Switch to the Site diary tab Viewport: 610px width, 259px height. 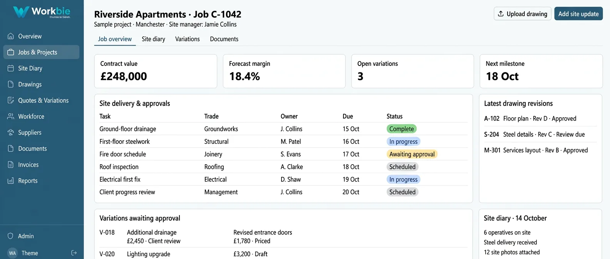pyautogui.click(x=153, y=39)
